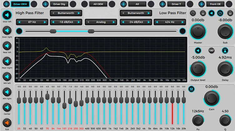The image size is (235, 131).
Task: Select the Door left speaker channel
Action: point(7,15)
